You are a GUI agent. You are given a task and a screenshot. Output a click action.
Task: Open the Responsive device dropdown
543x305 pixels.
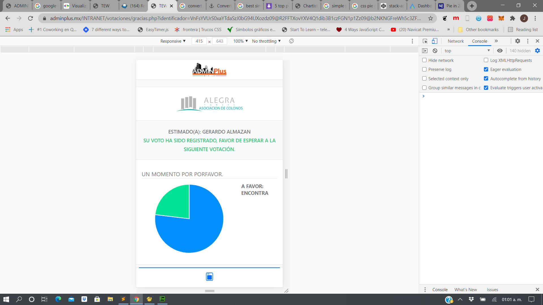(173, 41)
